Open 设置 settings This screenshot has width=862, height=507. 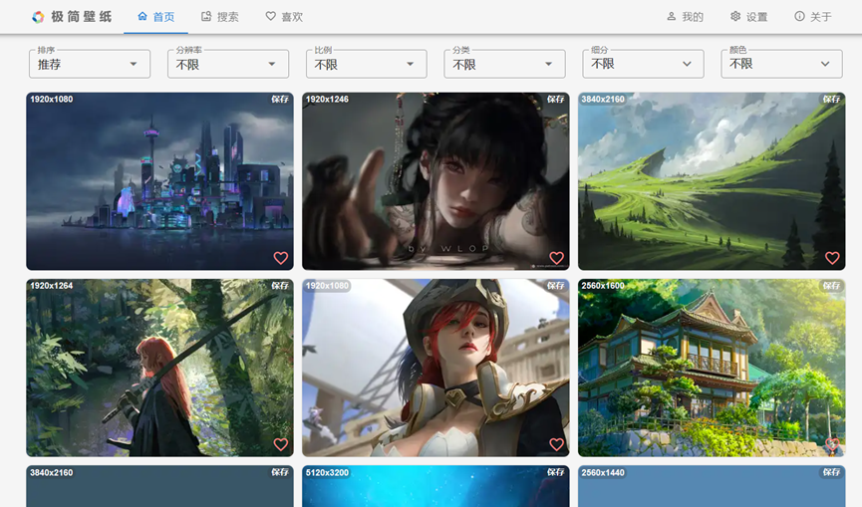[748, 17]
